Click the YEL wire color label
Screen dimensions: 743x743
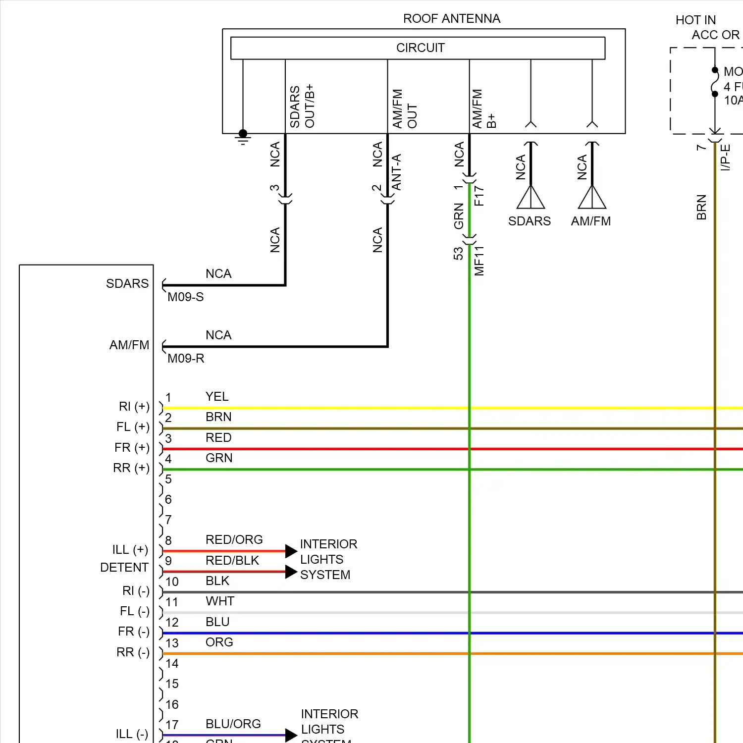[217, 396]
